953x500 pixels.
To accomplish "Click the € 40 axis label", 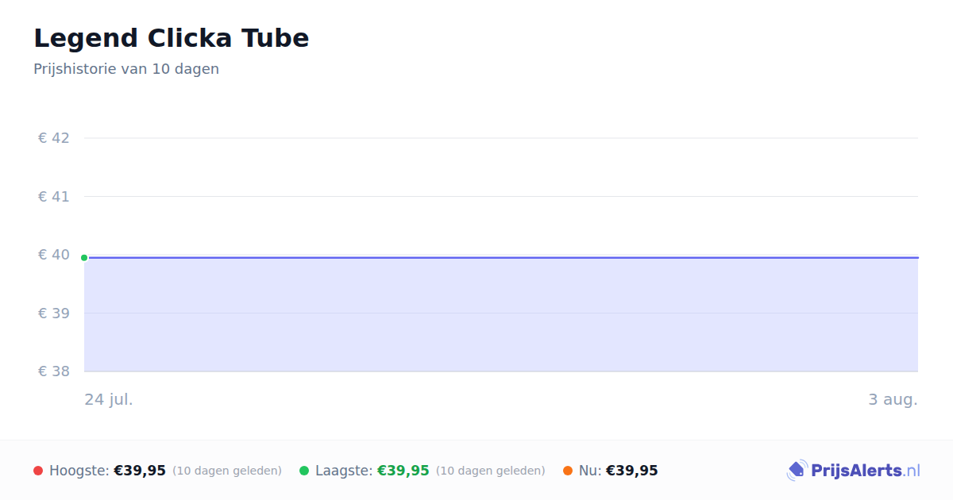I will (54, 255).
